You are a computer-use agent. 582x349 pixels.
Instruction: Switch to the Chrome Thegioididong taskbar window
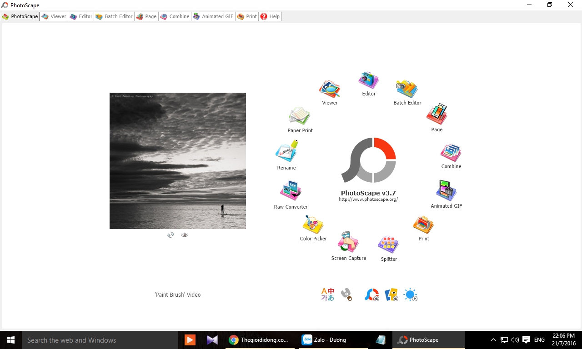[x=259, y=340]
